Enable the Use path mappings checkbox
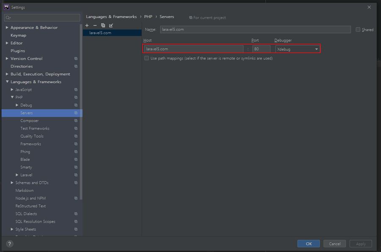 point(146,58)
